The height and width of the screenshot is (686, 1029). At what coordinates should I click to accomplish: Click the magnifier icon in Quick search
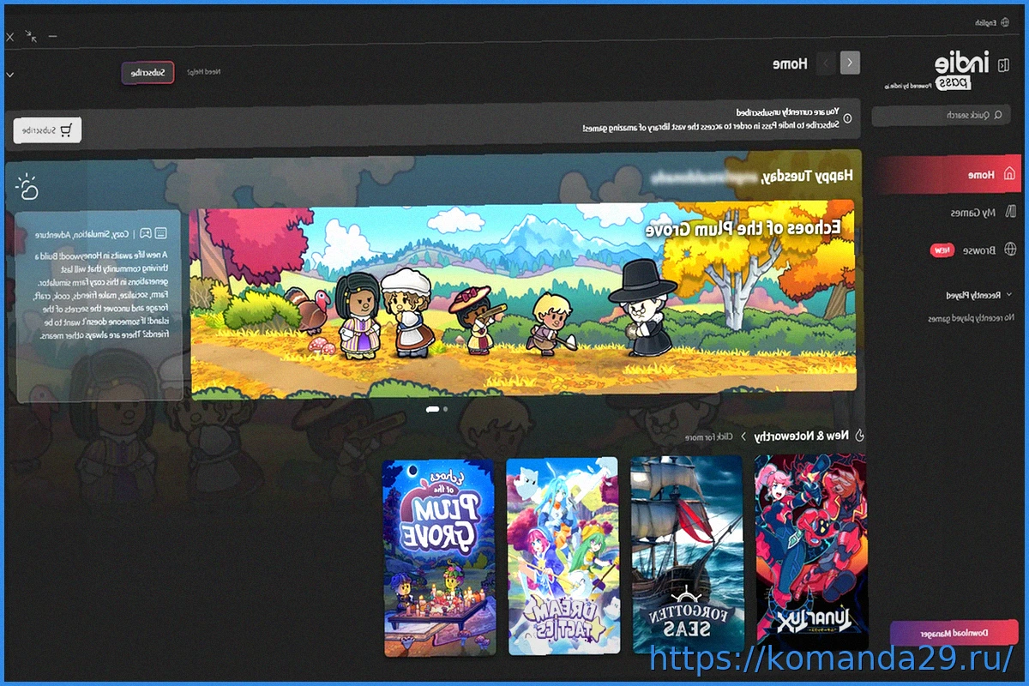tap(997, 115)
